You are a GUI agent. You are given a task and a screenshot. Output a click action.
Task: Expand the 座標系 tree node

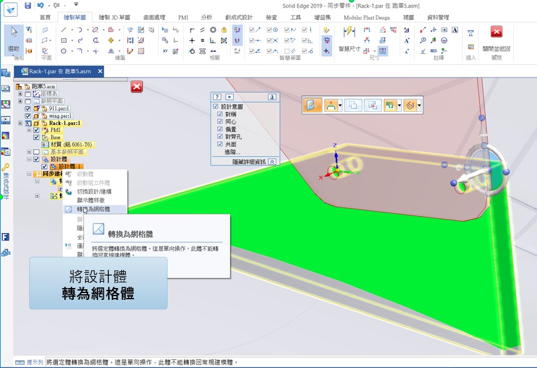pyautogui.click(x=20, y=94)
